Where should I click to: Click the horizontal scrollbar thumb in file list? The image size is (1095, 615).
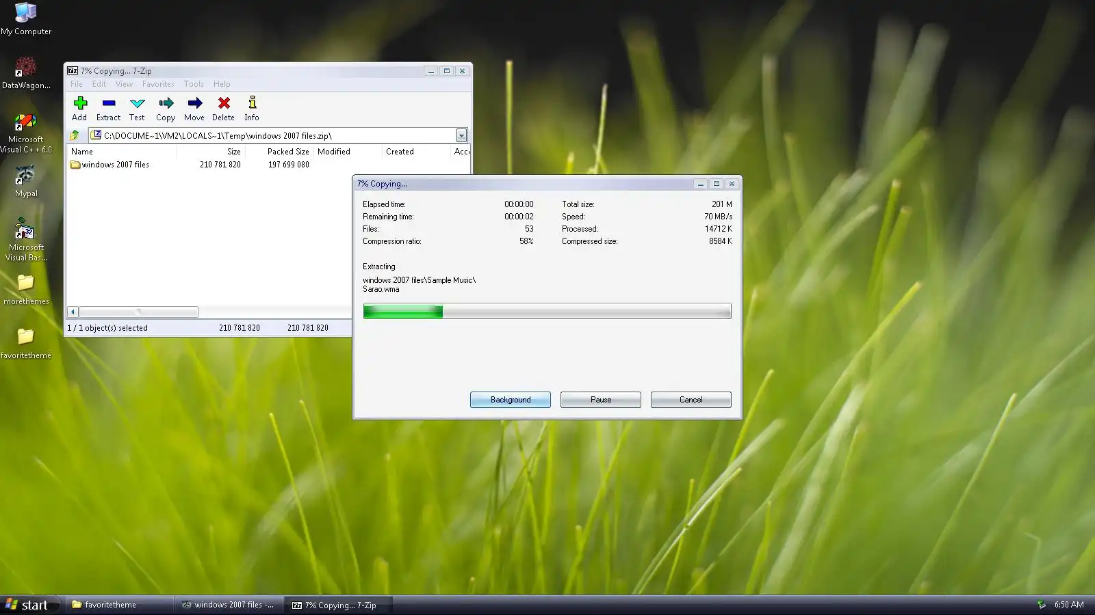pos(138,312)
